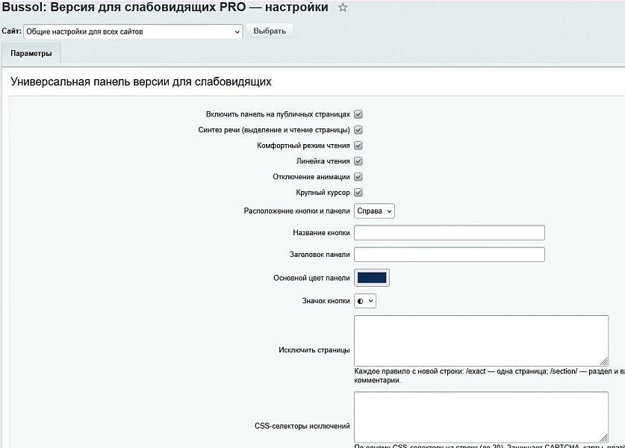The height and width of the screenshot is (448, 625).
Task: Open Расположение кнопки и панели dropdown
Action: 374,211
